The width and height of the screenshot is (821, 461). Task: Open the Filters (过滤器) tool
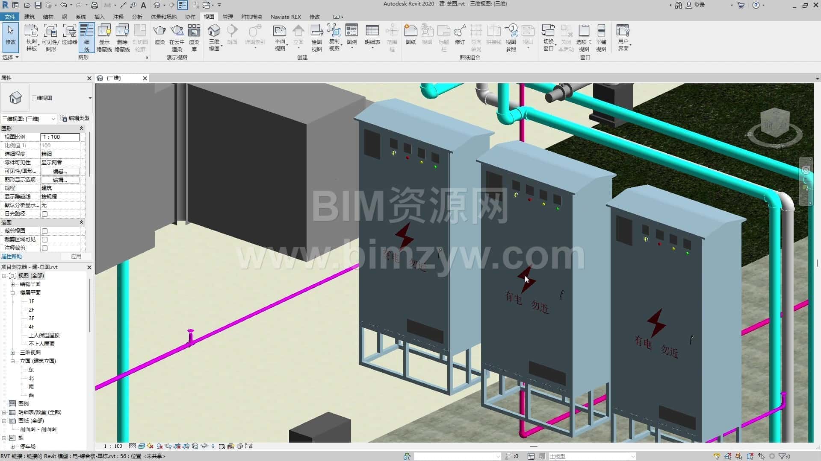click(69, 35)
